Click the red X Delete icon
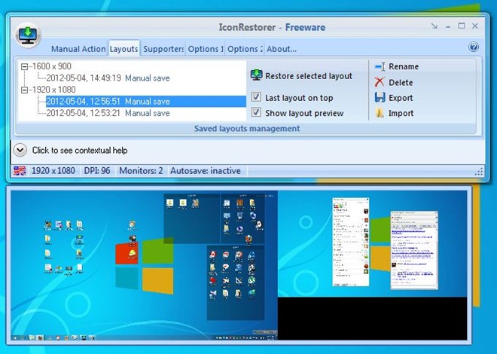This screenshot has height=354, width=497. 380,82
